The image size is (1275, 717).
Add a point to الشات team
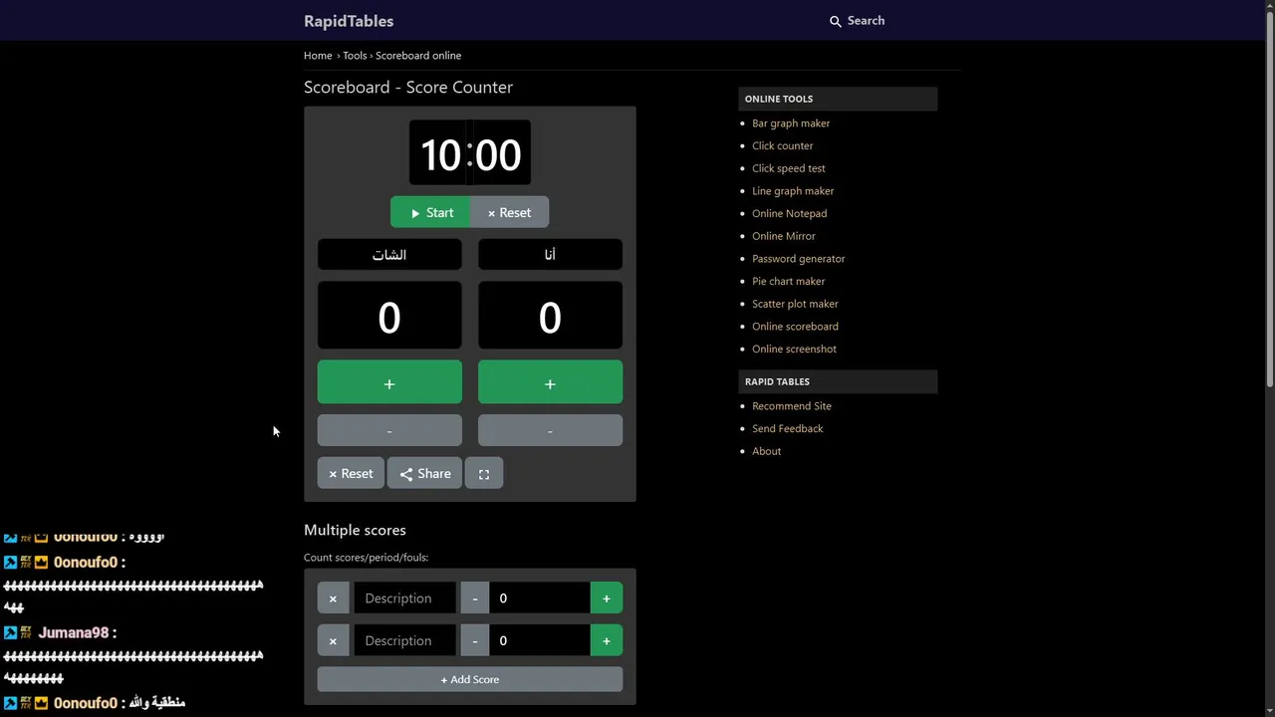coord(389,383)
